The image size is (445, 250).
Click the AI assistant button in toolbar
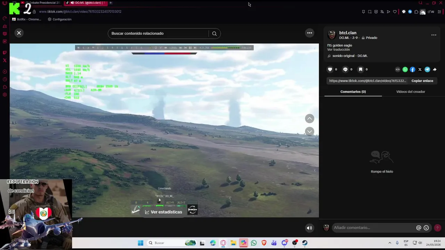[x=431, y=11]
